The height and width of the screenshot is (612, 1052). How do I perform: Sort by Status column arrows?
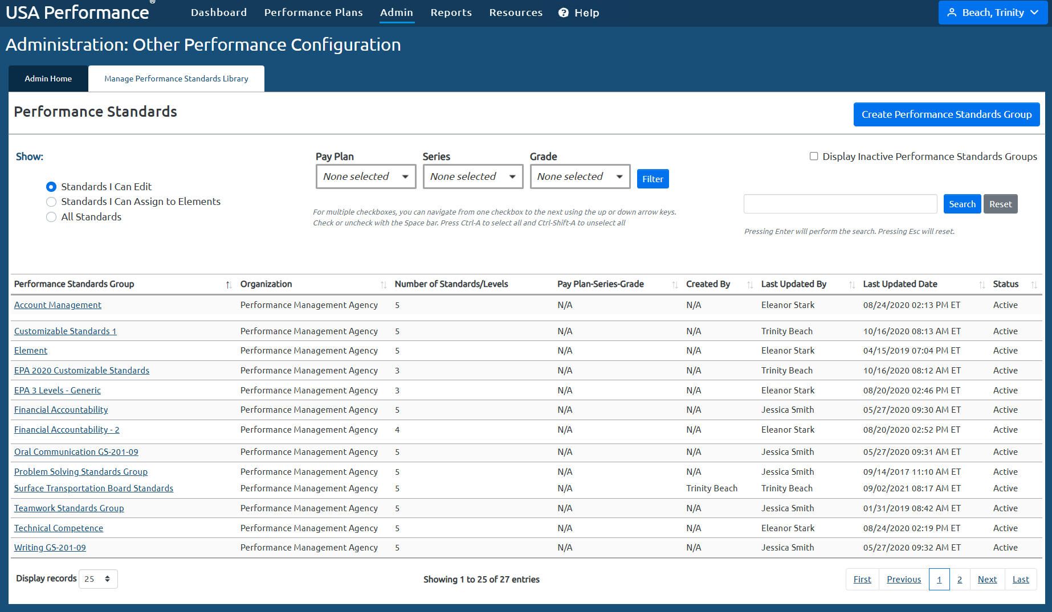click(x=1034, y=285)
